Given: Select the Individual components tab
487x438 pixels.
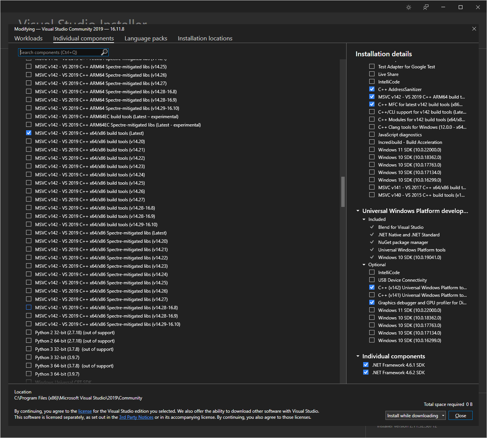Looking at the screenshot, I should (x=83, y=39).
